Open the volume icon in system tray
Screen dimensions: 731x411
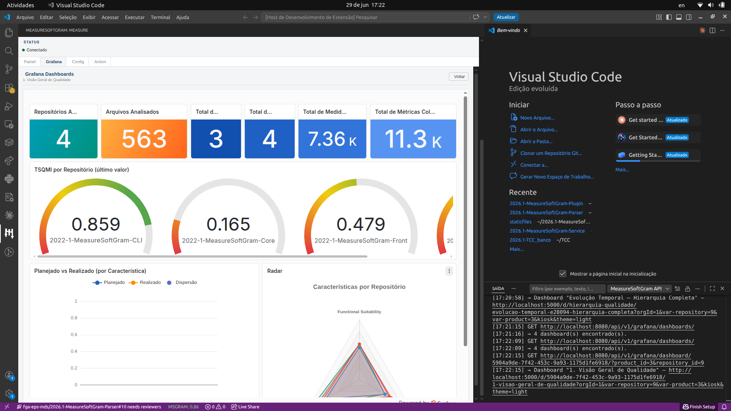pyautogui.click(x=710, y=5)
